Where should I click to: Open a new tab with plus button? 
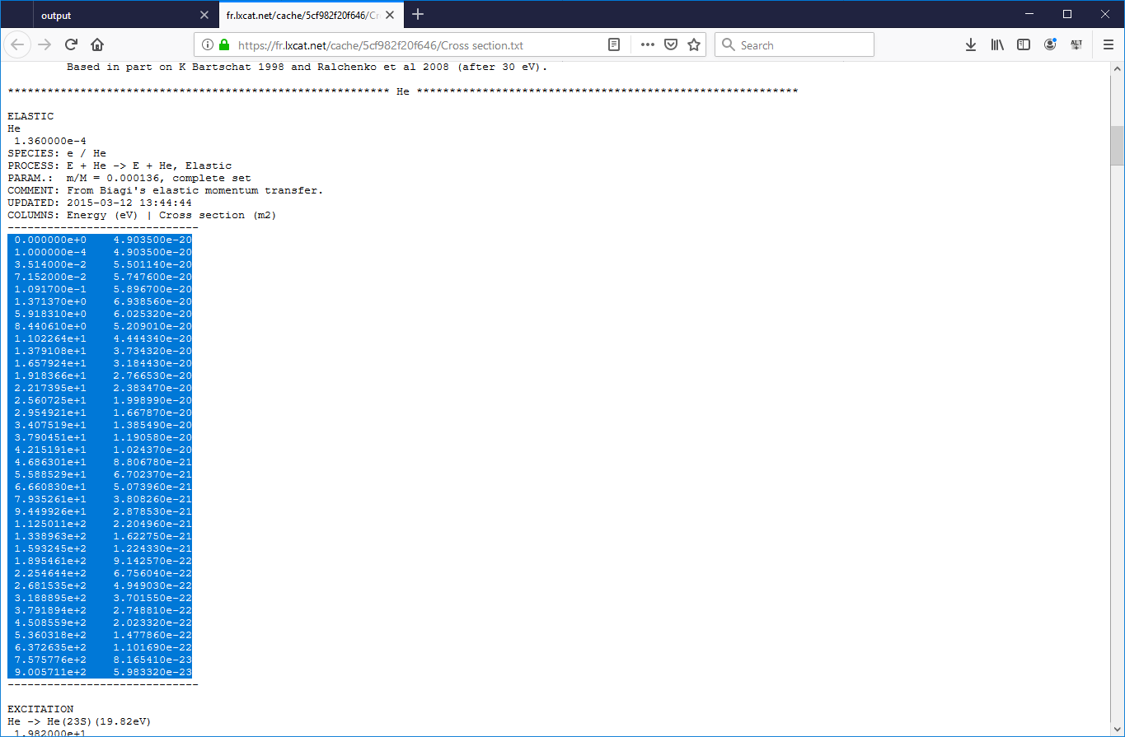coord(418,15)
